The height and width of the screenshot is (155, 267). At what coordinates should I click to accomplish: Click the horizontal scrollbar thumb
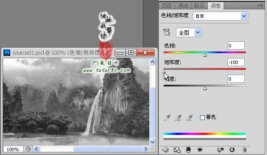pyautogui.click(x=107, y=149)
